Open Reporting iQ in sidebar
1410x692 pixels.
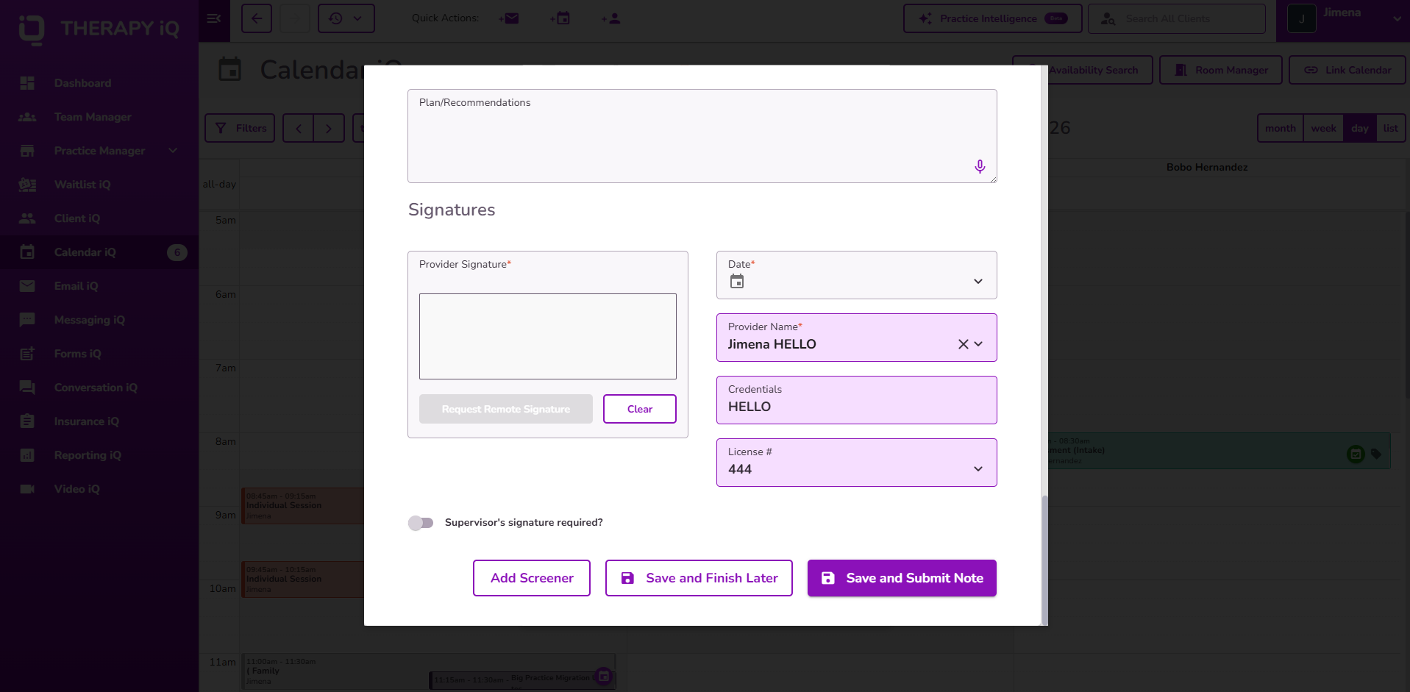[x=88, y=455]
